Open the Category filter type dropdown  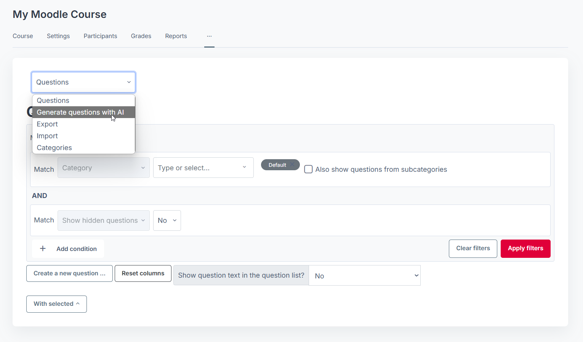(x=103, y=168)
